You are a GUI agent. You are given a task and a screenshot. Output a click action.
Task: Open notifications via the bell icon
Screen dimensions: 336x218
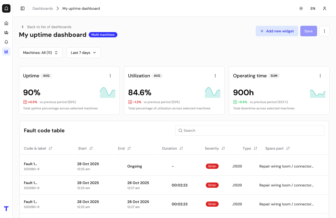(x=6, y=42)
